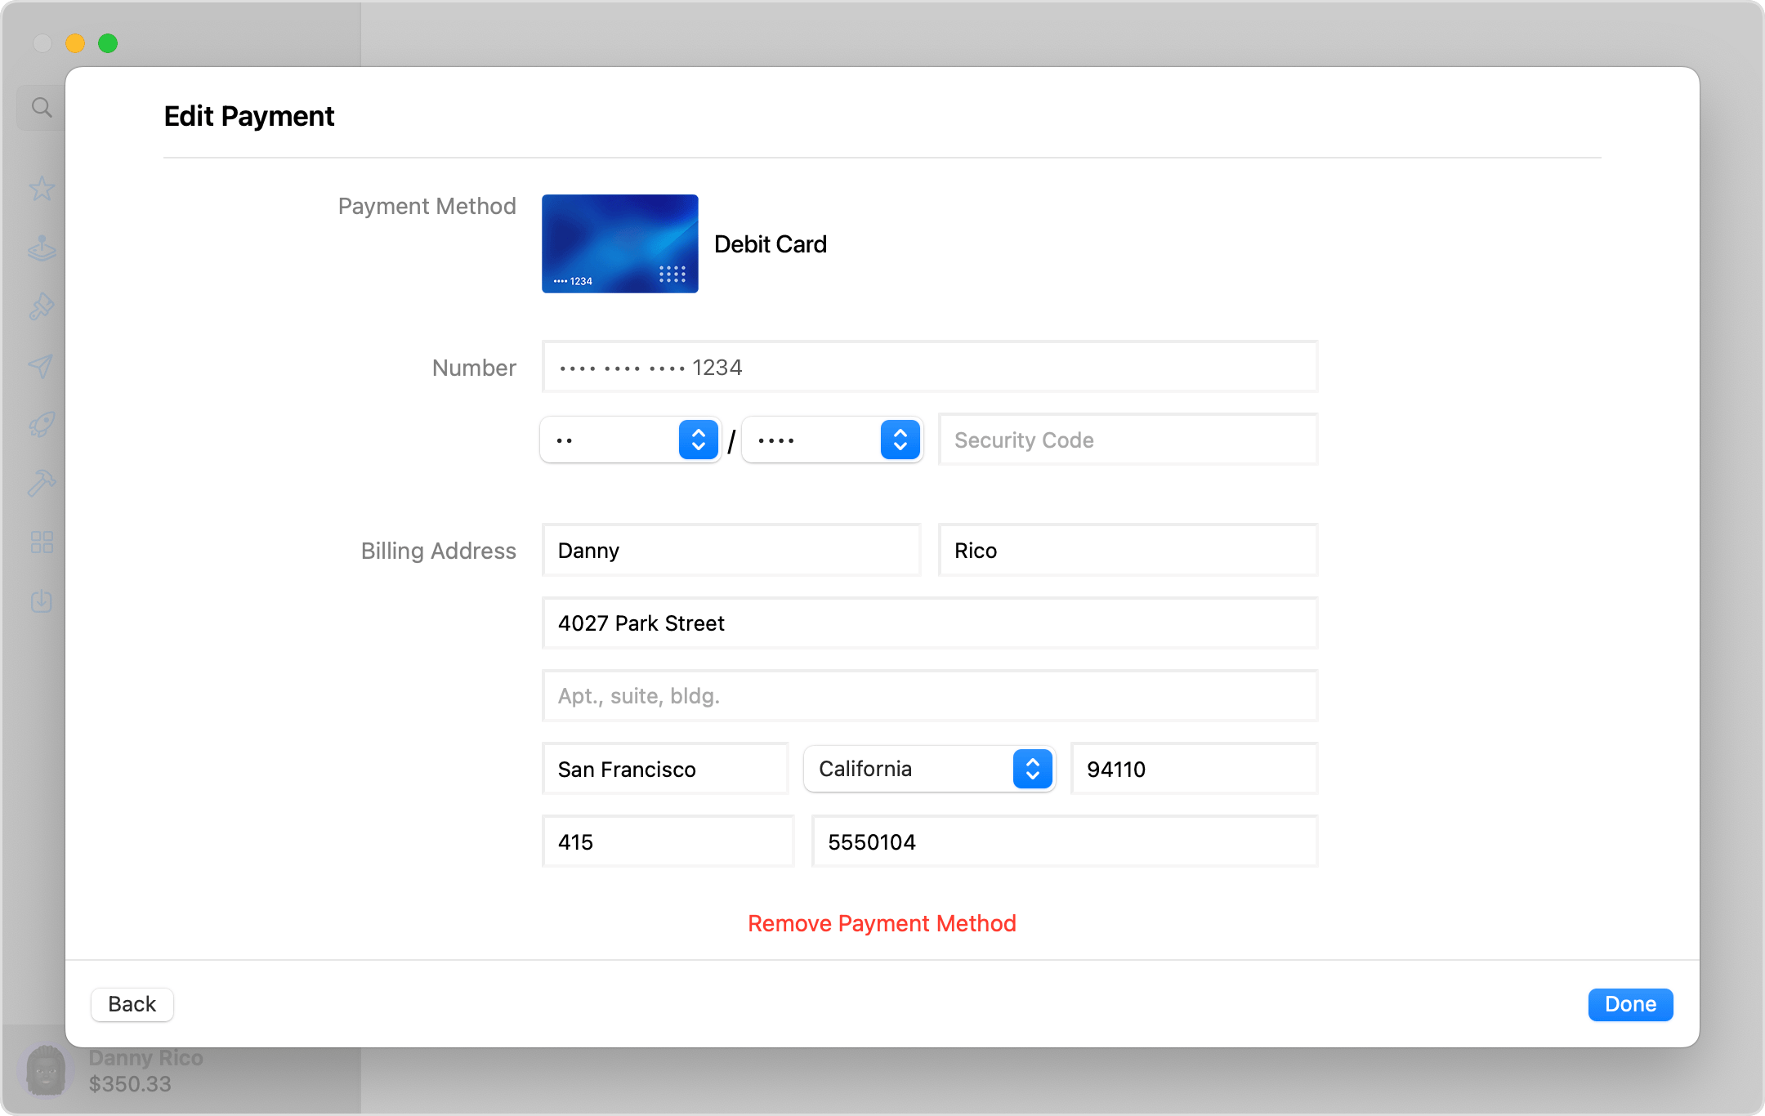This screenshot has height=1116, width=1765.
Task: Click the first name field showing Danny
Action: pos(731,551)
